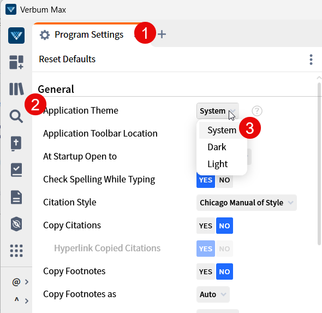Screen dimensions: 322x313
Task: Click the settings vertical scrollbar
Action: [319, 164]
